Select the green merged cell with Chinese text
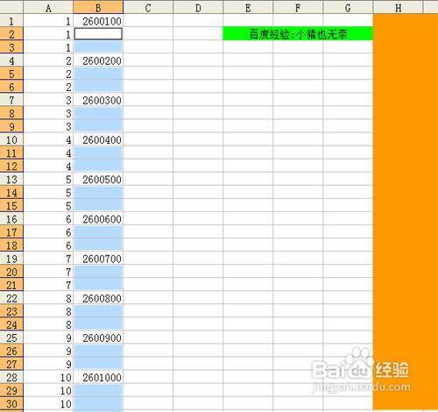This screenshot has height=412, width=438. pos(298,34)
